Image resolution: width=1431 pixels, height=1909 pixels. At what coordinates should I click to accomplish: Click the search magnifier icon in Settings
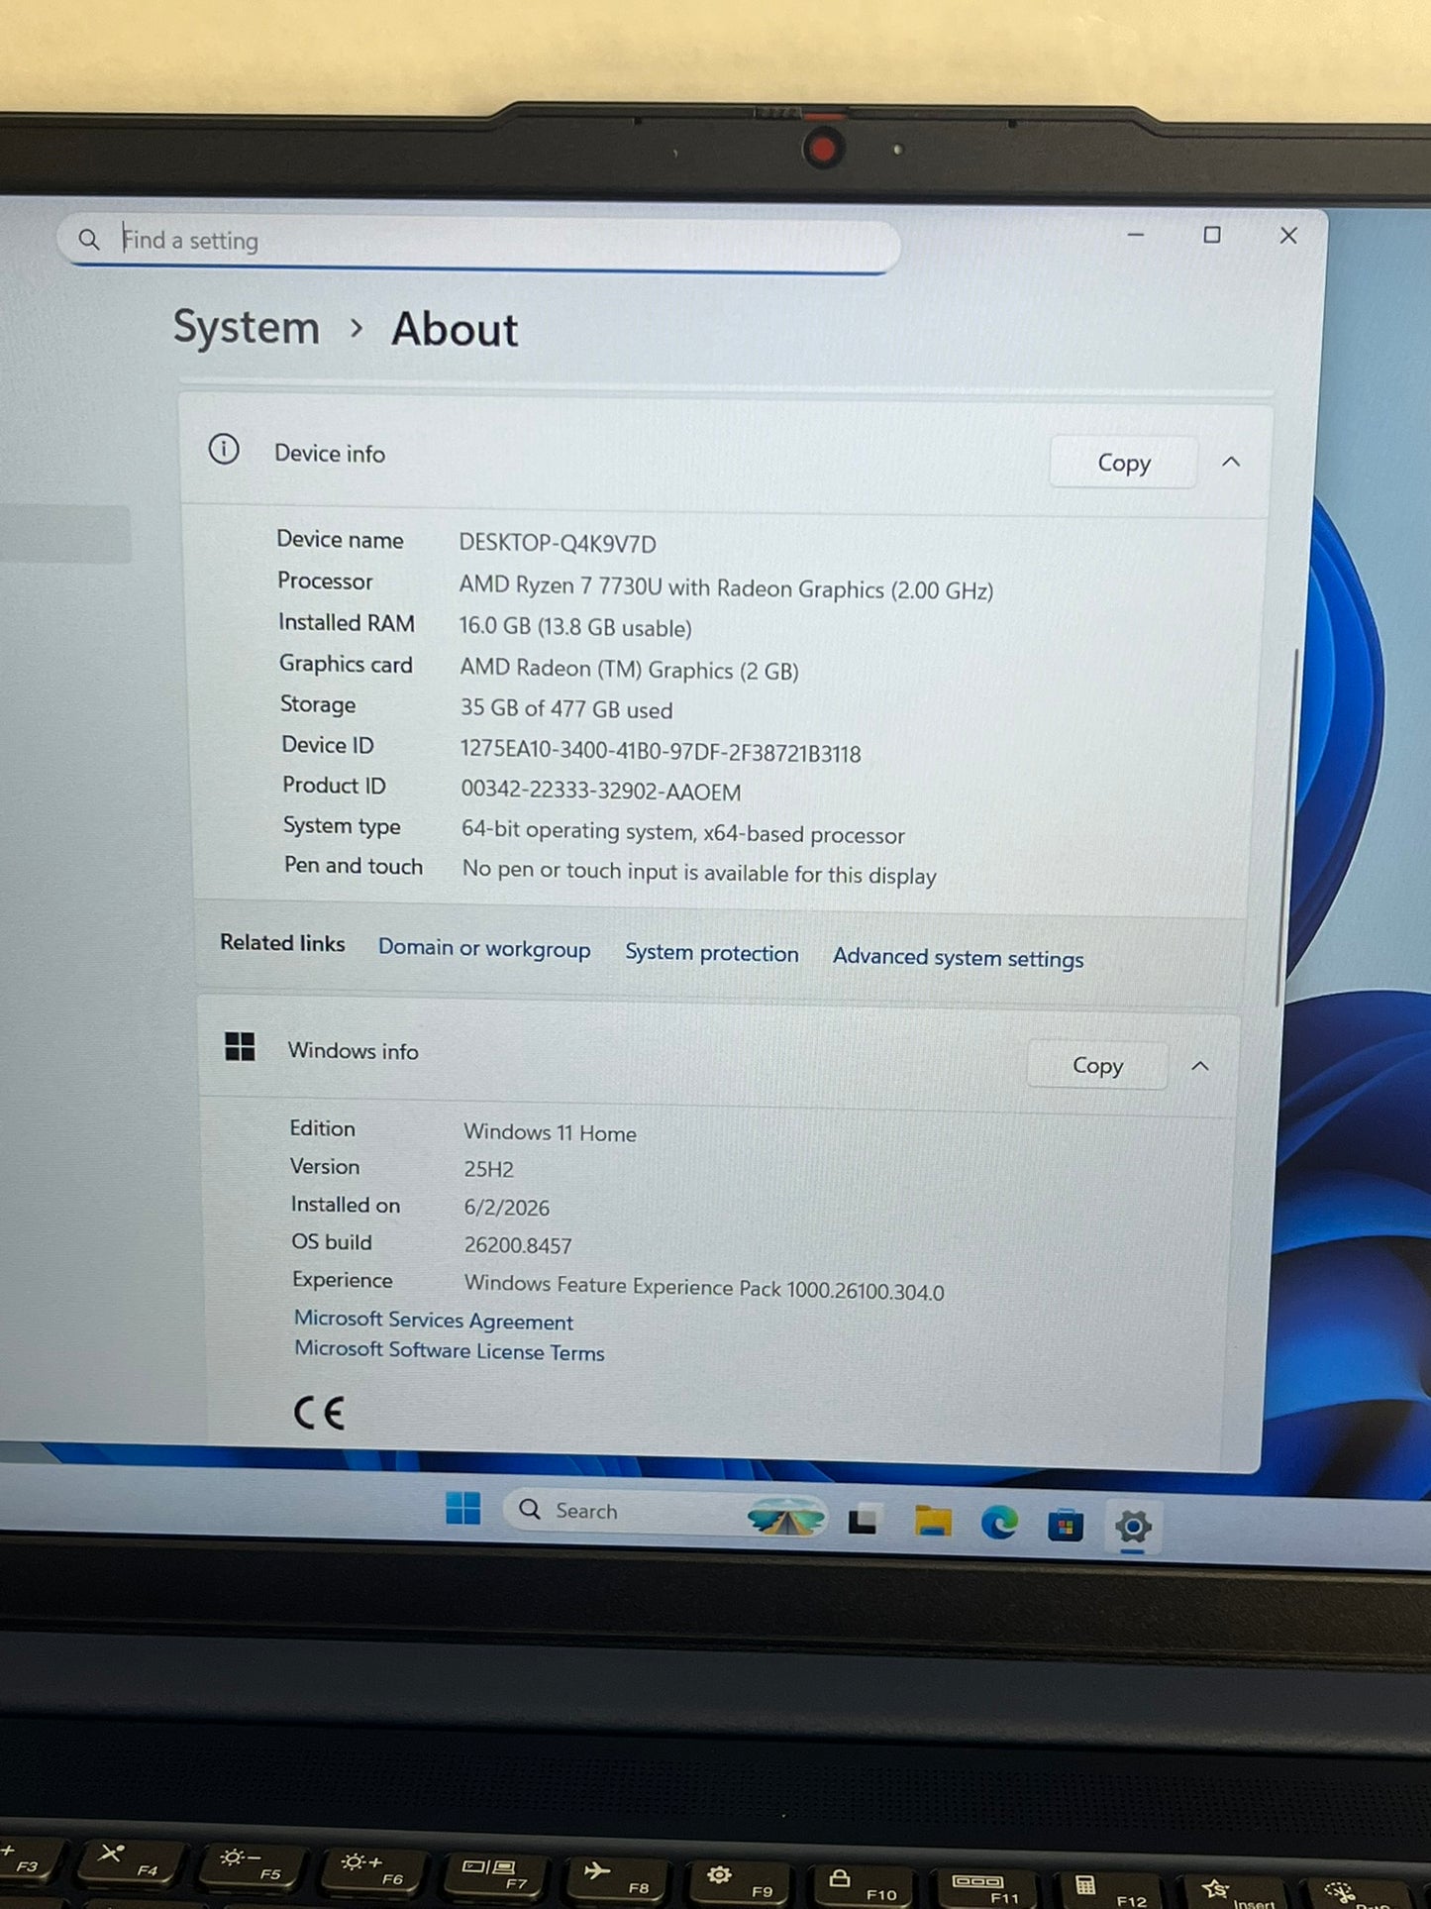coord(89,240)
